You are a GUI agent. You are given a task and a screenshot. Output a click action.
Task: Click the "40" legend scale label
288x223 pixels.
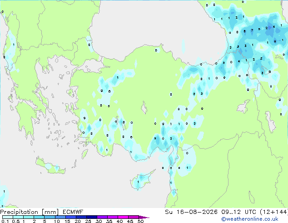pyautogui.click(x=119, y=221)
